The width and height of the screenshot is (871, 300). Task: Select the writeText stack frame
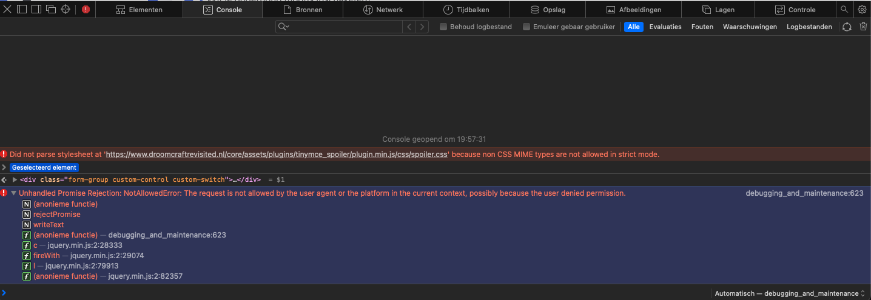[49, 225]
